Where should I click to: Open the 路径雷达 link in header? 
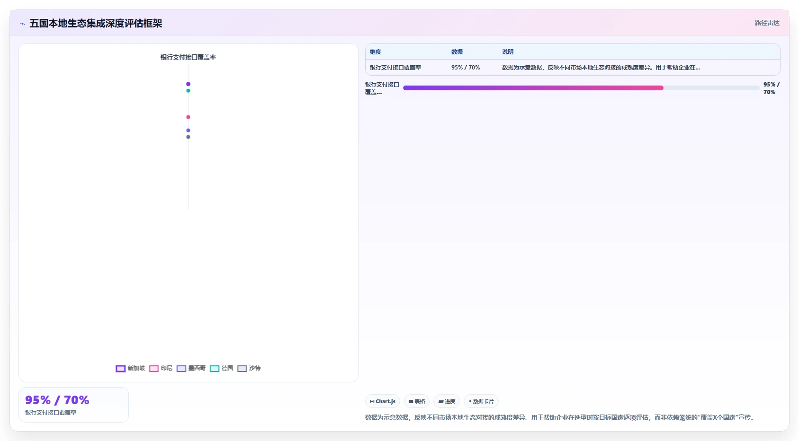[767, 23]
